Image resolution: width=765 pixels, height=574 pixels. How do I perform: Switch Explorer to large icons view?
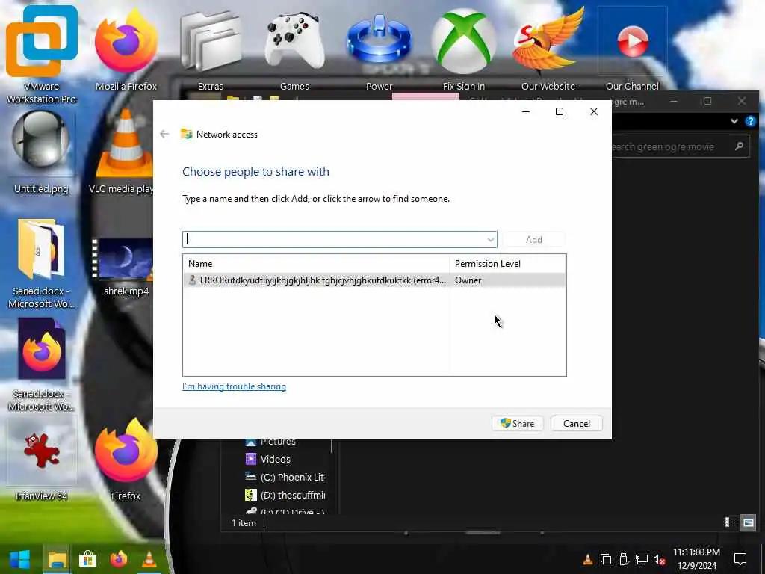pos(748,522)
